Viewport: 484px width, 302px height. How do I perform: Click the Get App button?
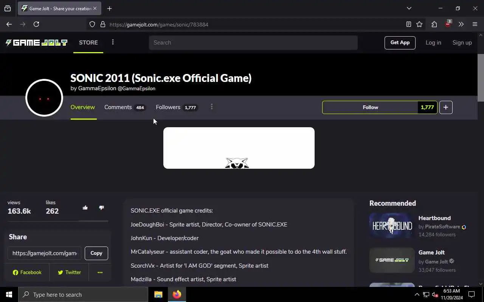(400, 43)
